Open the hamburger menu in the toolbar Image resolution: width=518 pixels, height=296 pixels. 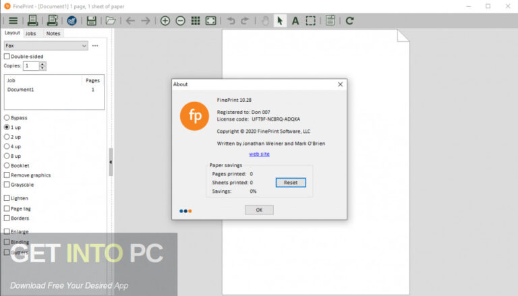click(13, 21)
